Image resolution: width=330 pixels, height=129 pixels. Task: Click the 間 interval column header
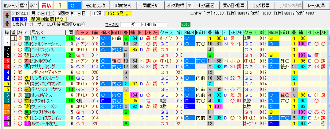coord(71,32)
